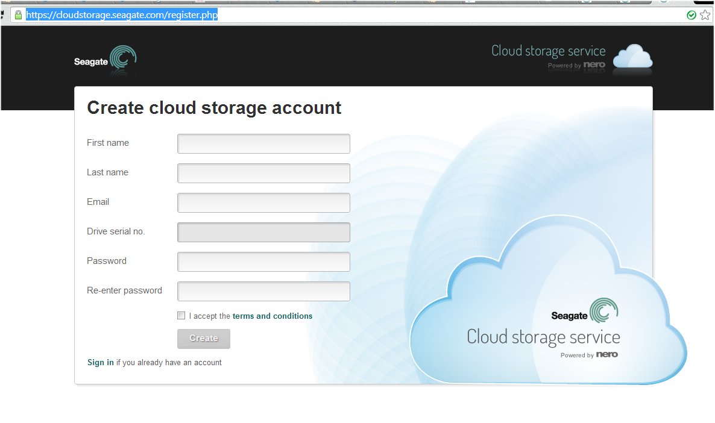Click the cloud icon in the header

(x=632, y=57)
